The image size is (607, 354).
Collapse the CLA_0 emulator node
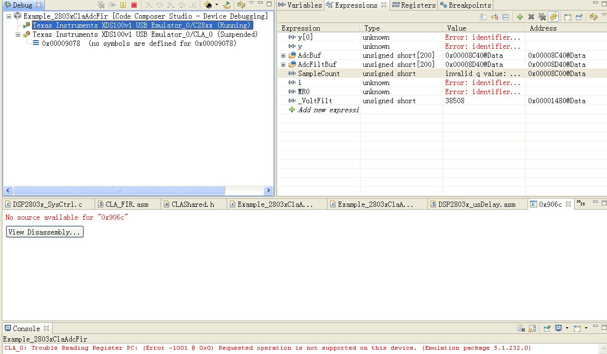click(x=18, y=34)
